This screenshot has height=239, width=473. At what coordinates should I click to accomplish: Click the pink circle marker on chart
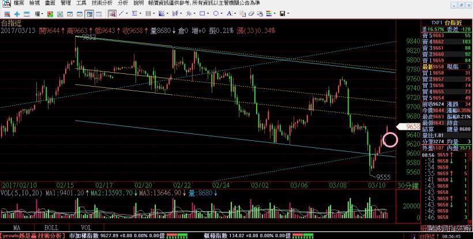point(390,139)
